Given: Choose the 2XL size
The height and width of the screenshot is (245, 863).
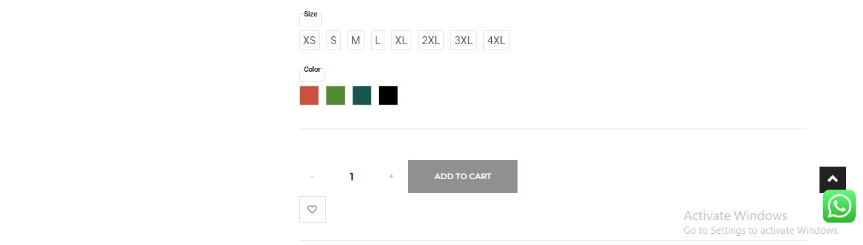Looking at the screenshot, I should coord(431,40).
